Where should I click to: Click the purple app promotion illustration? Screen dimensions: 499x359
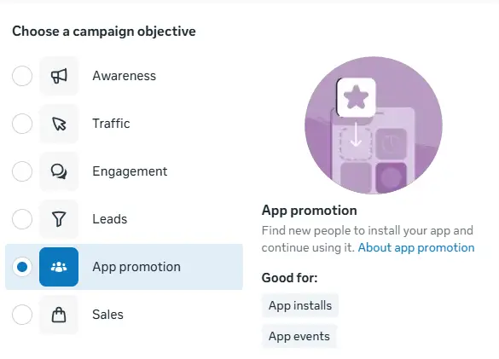pyautogui.click(x=374, y=125)
